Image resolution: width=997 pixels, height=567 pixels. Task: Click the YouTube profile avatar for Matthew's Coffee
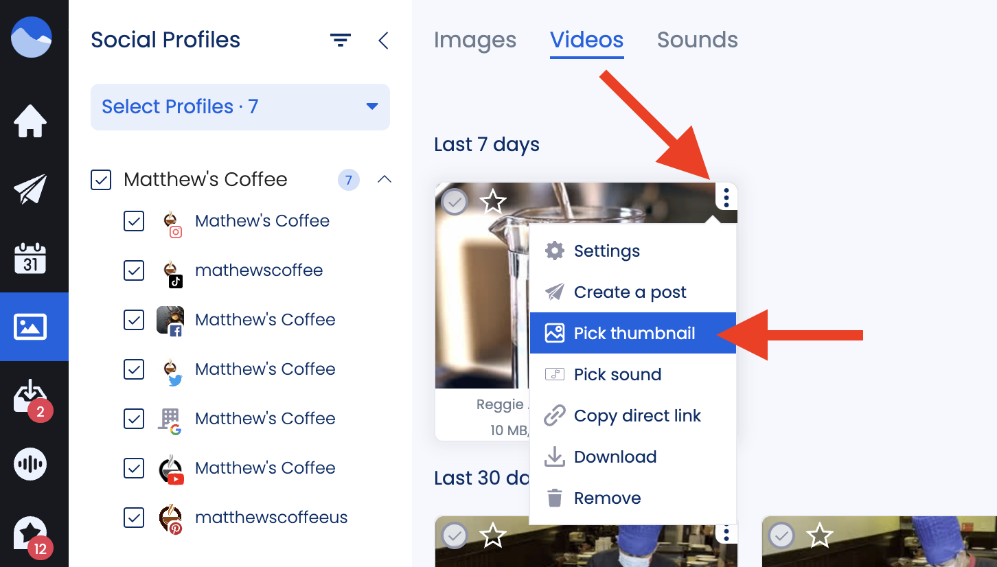[x=170, y=469]
